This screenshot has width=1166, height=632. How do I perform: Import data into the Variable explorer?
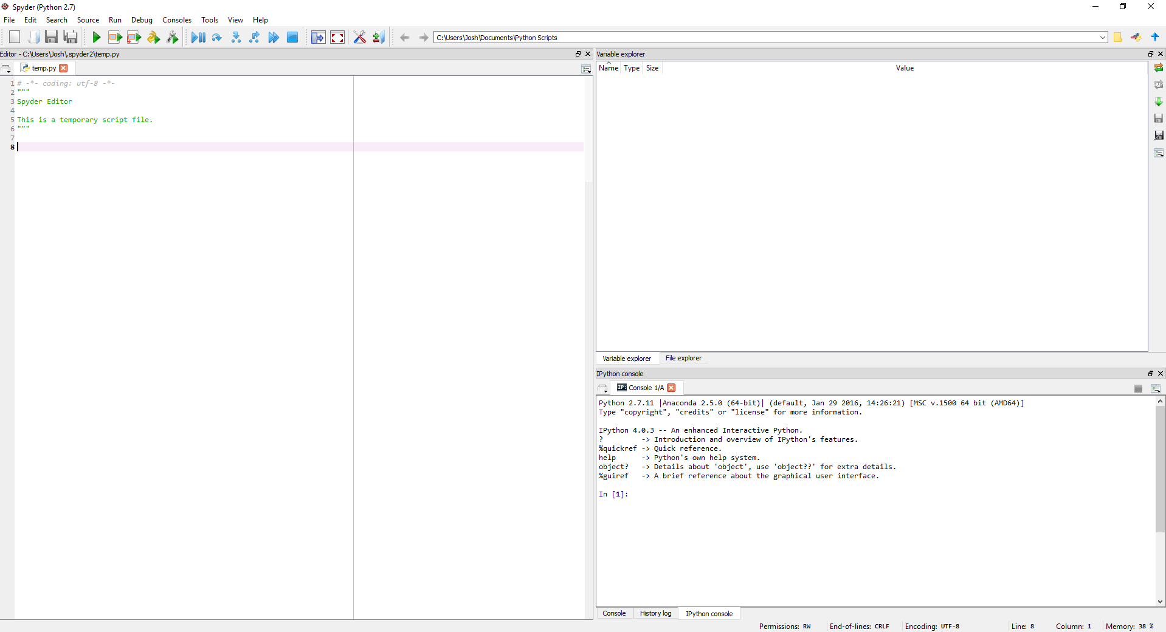[1159, 101]
